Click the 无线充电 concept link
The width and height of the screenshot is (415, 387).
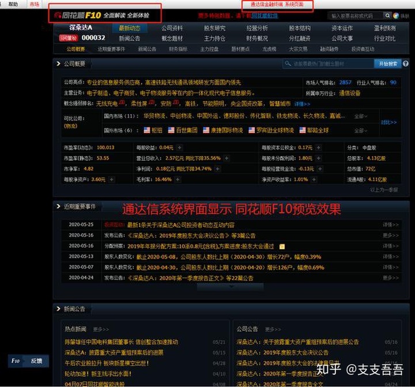tap(107, 104)
